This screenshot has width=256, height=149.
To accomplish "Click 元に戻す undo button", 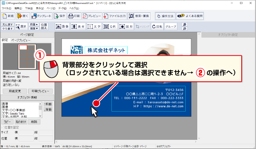I will 8,25.
